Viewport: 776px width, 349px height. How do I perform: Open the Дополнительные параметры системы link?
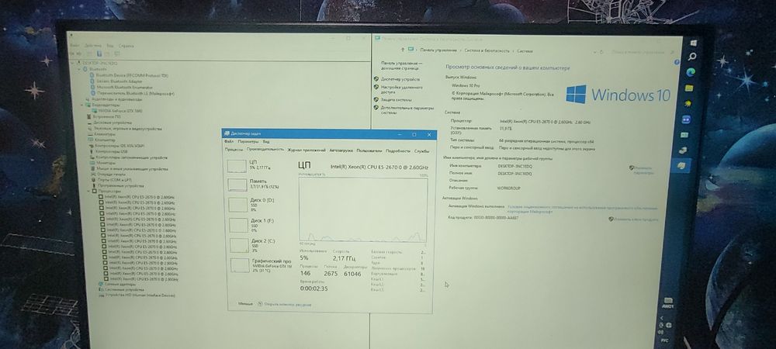pos(407,110)
